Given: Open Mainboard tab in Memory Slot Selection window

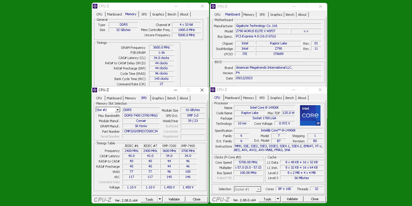Looking at the screenshot, I should click(x=114, y=98).
